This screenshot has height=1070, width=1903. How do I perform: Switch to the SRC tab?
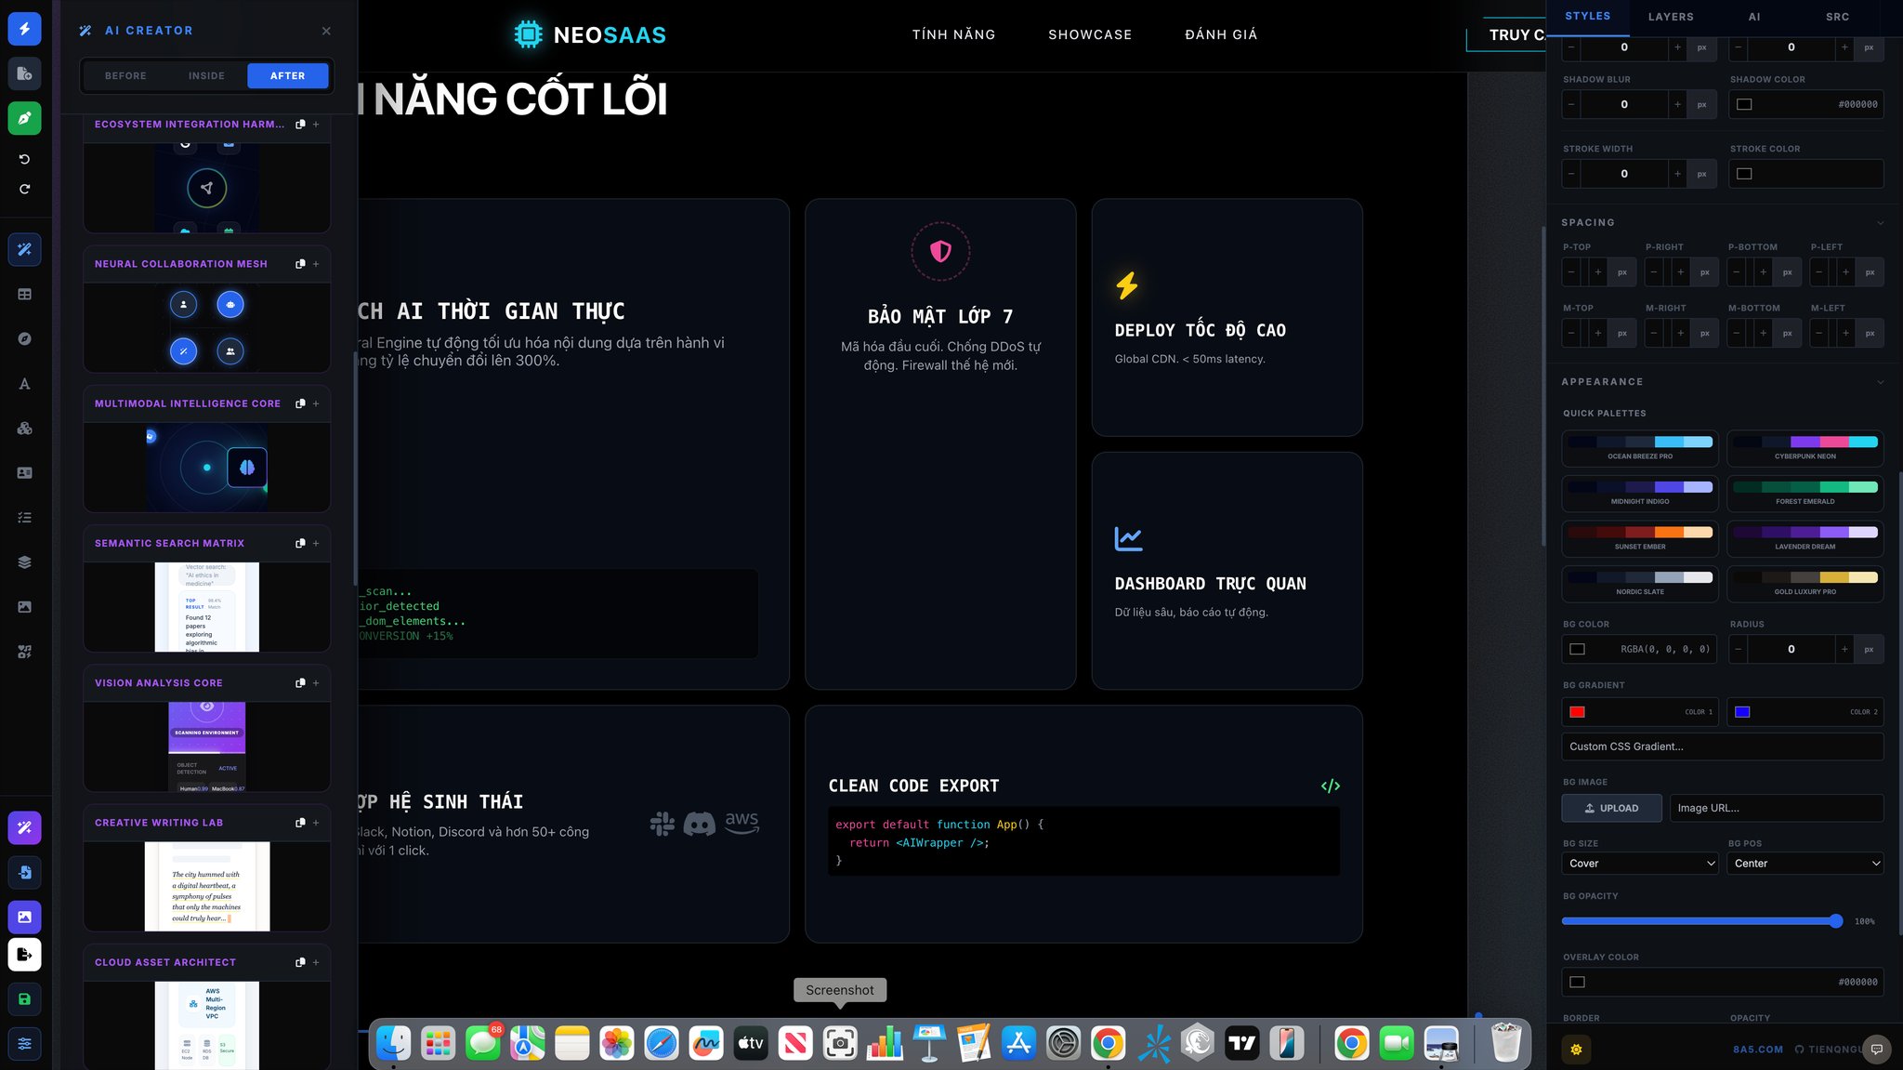coord(1837,17)
